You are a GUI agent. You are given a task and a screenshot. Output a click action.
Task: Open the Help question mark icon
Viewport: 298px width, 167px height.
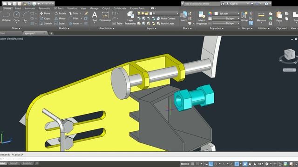pyautogui.click(x=266, y=4)
